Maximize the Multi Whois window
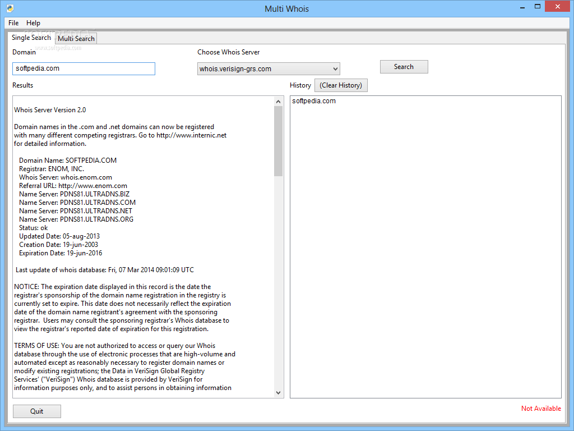This screenshot has width=574, height=431. 538,7
